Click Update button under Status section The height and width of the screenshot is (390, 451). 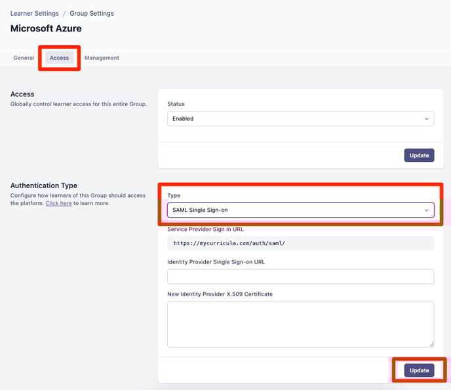coord(419,155)
